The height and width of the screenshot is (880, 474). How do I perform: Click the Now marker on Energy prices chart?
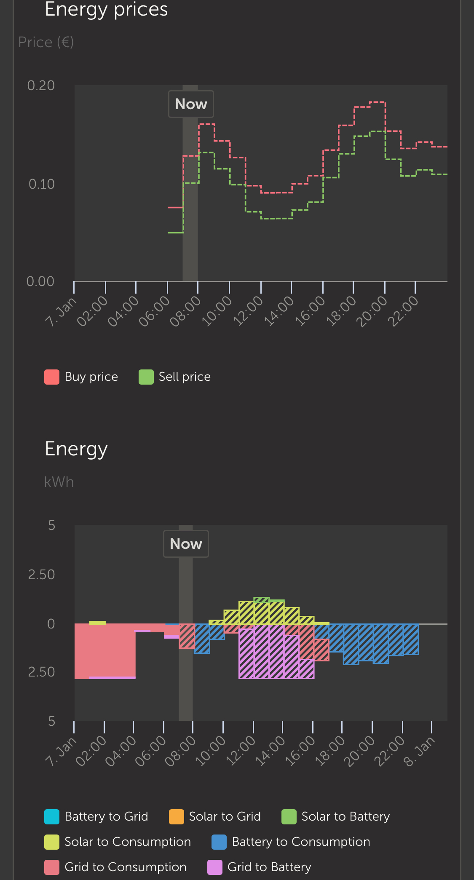pos(191,104)
